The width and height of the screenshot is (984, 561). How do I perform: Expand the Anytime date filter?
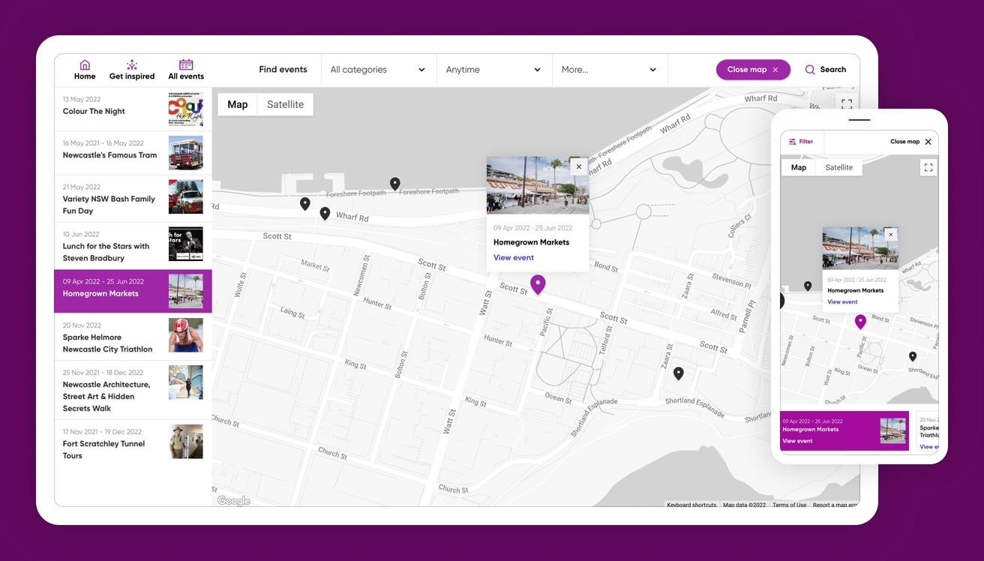click(493, 69)
